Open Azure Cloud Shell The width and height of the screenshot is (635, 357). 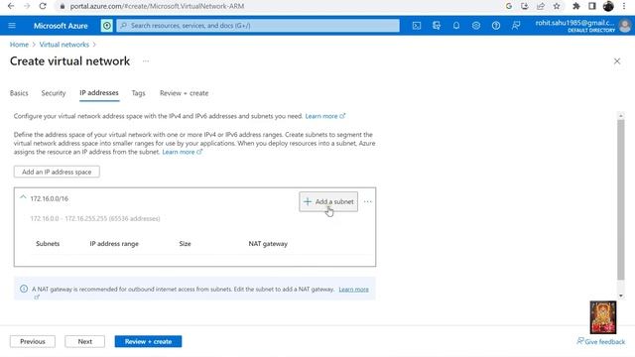(x=417, y=26)
